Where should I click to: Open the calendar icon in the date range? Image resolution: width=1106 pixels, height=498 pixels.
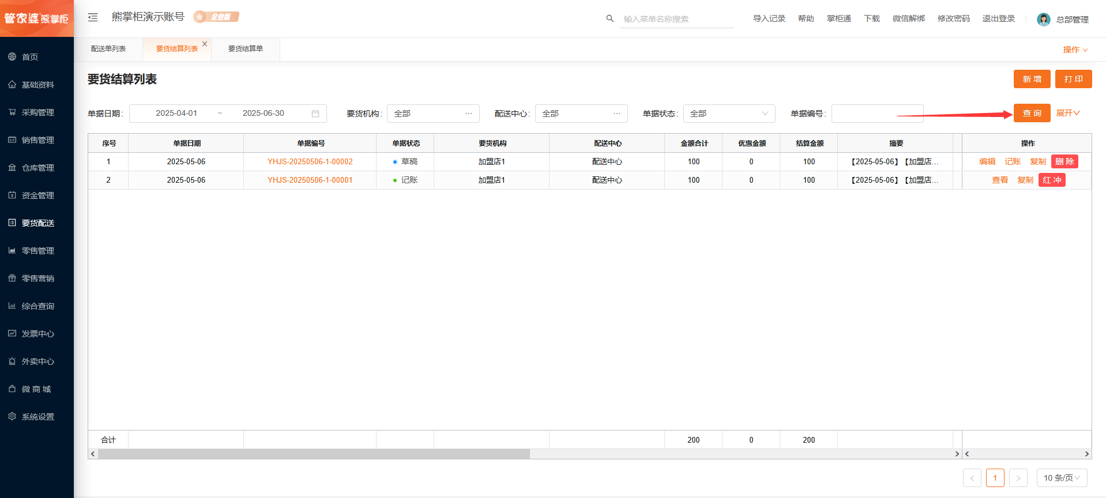(315, 114)
